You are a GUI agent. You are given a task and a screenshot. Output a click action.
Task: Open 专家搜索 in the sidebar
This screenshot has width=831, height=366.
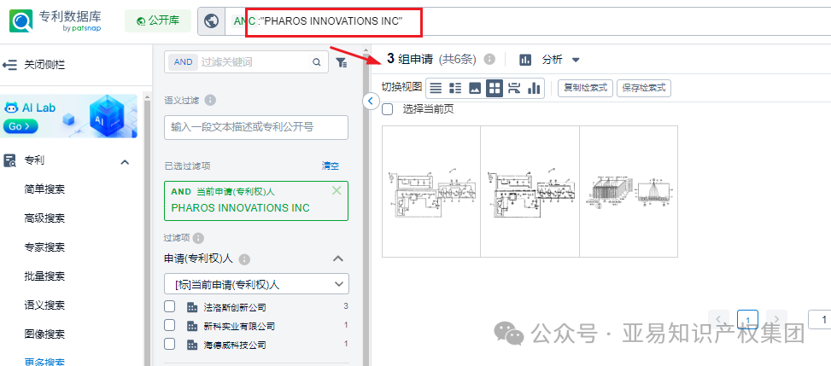point(45,247)
